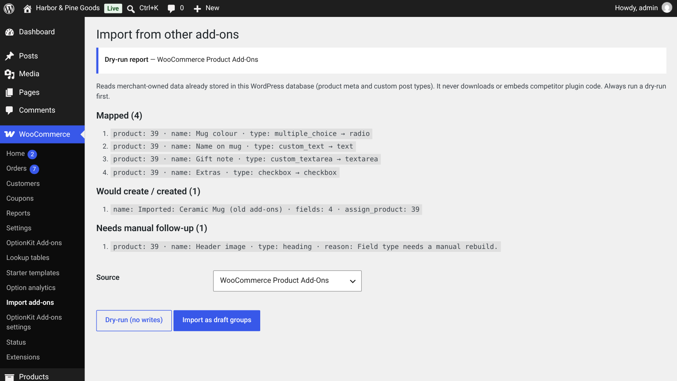The image size is (677, 381).
Task: Open Option analytics page
Action: pos(31,288)
